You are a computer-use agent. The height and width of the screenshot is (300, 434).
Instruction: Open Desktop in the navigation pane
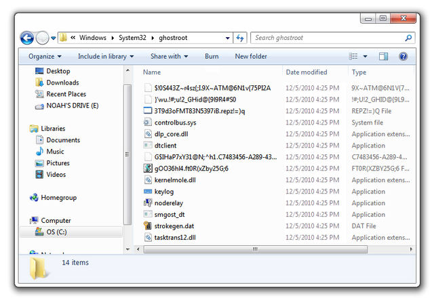(x=53, y=71)
